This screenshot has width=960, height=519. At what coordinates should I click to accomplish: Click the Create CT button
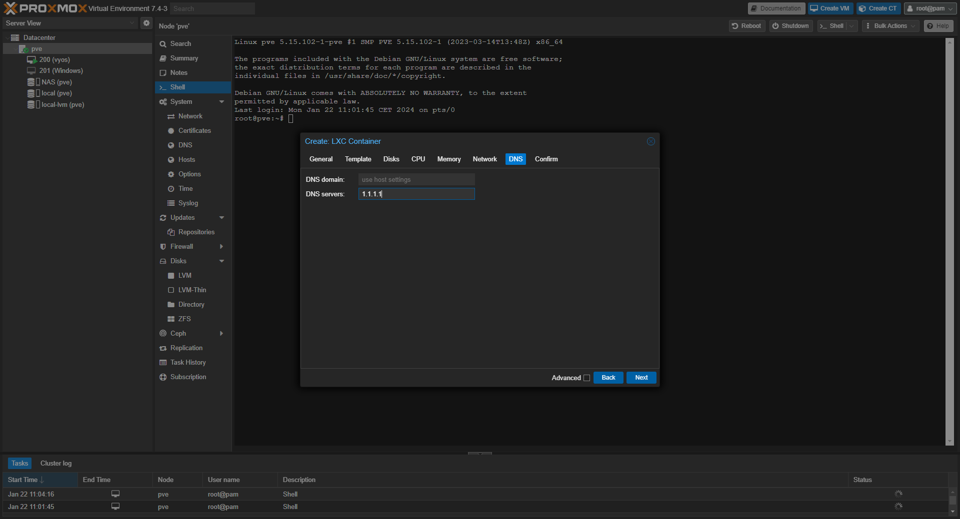pyautogui.click(x=878, y=8)
